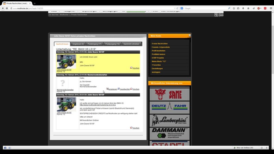The width and height of the screenshot is (274, 154).
Task: Expand the search engine selector dropdown
Action: [x=183, y=8]
